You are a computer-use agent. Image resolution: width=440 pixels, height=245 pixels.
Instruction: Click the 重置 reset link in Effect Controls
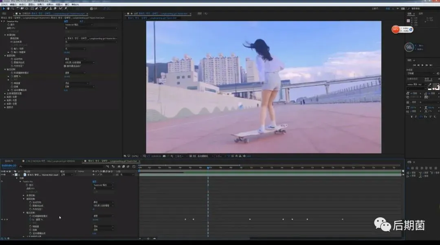click(66, 21)
